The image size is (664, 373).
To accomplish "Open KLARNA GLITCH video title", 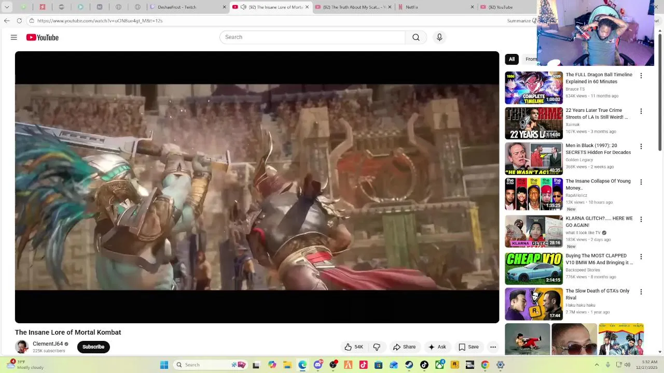I will (599, 222).
